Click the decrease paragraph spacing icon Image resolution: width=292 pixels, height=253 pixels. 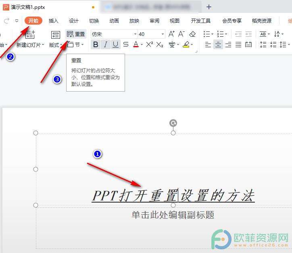273,44
